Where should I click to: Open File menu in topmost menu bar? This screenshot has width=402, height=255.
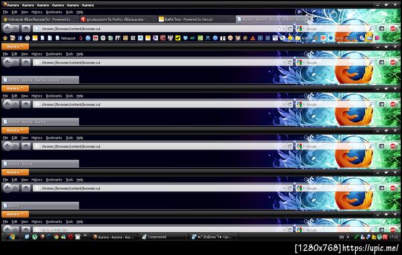(5, 12)
